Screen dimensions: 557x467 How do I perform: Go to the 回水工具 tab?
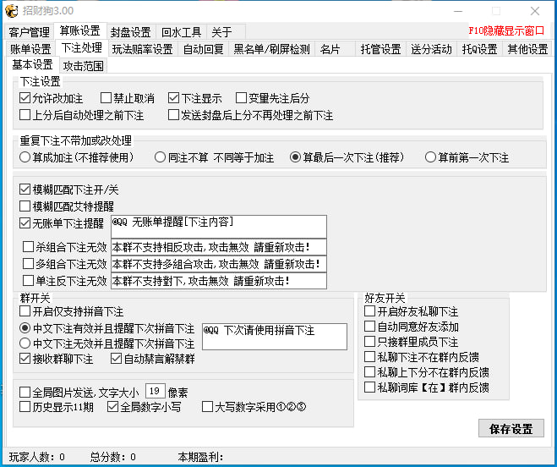[x=181, y=32]
